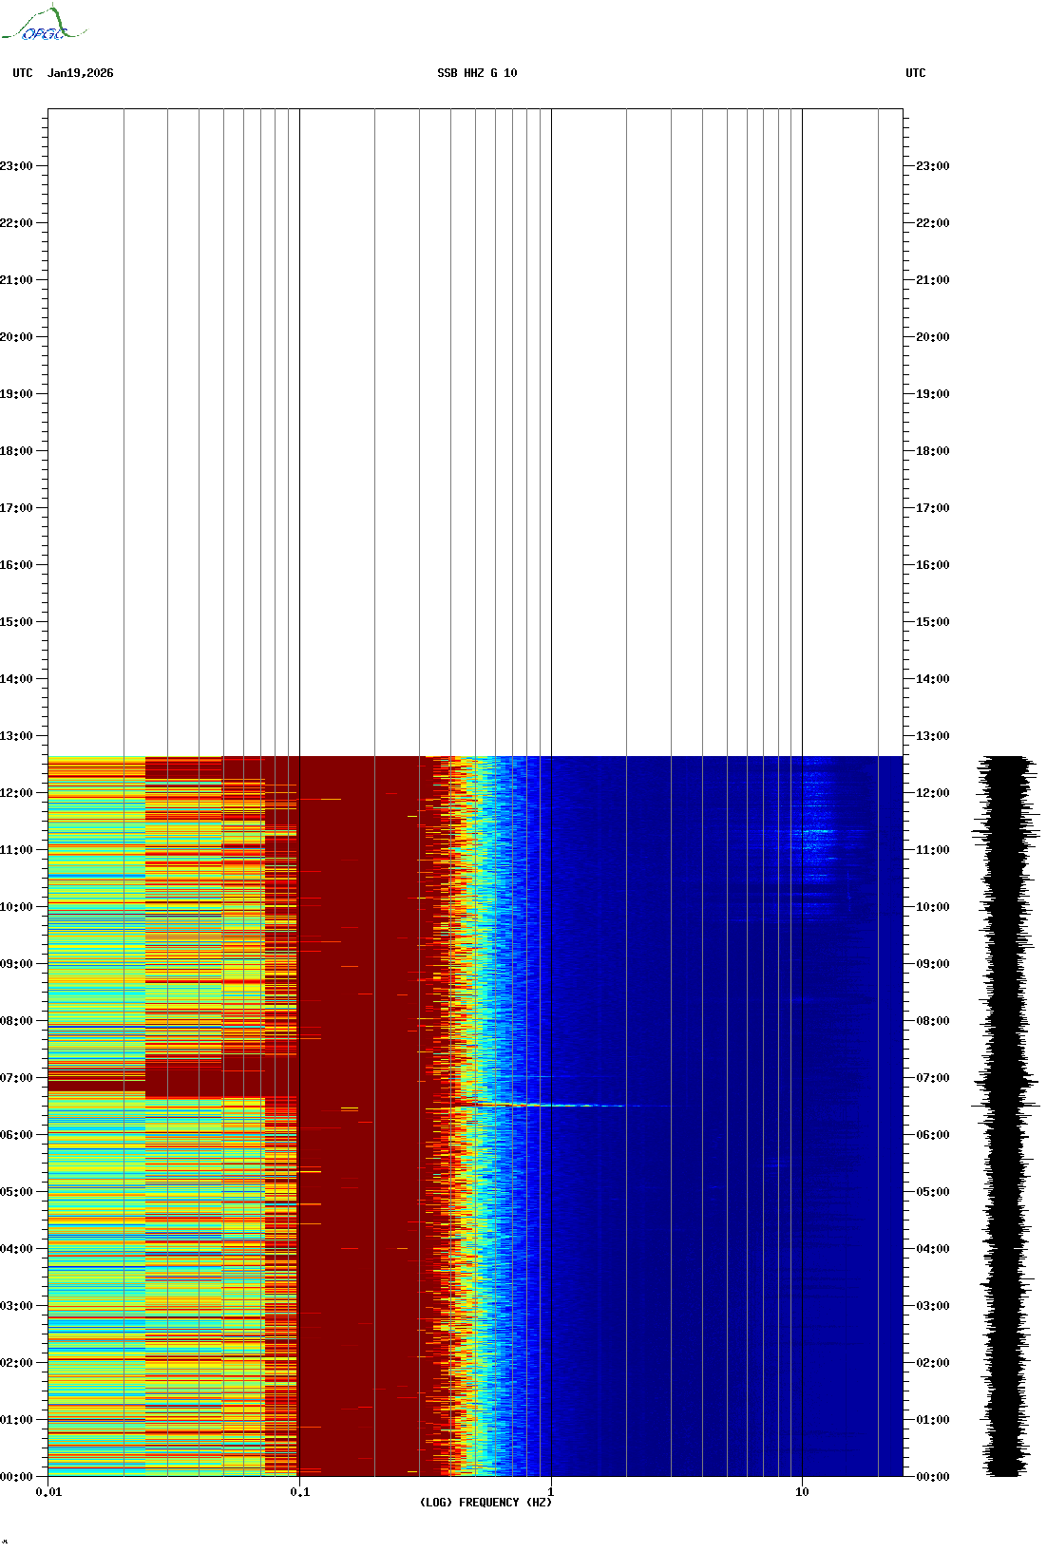Viewport: 1047px width, 1552px height.
Task: Click '13:00' on the right time axis
Action: (933, 736)
